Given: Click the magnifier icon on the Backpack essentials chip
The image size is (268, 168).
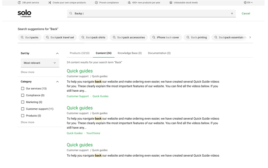Looking at the screenshot, I should pos(216,37).
